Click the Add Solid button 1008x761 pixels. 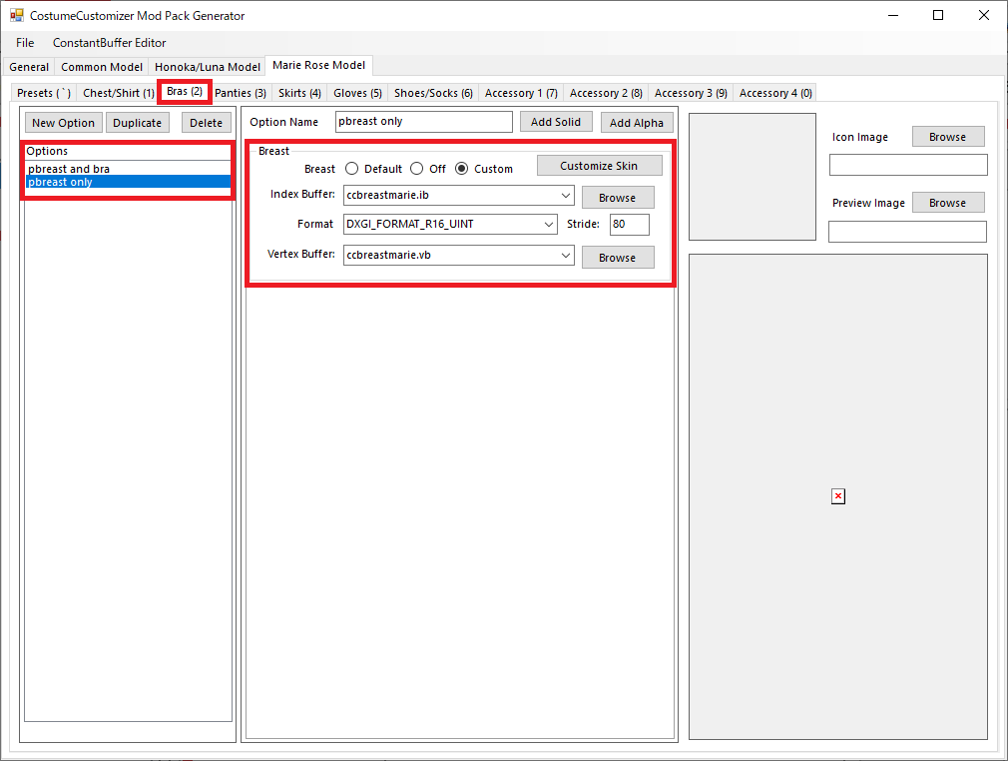coord(556,122)
